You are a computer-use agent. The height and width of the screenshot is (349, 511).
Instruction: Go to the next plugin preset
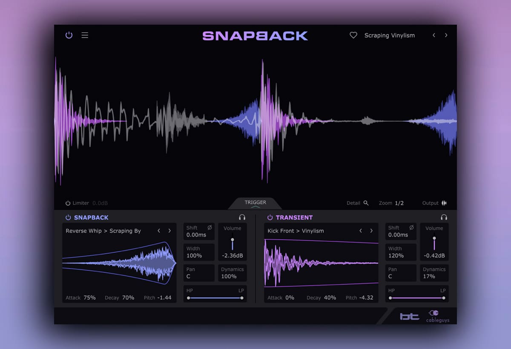(446, 35)
